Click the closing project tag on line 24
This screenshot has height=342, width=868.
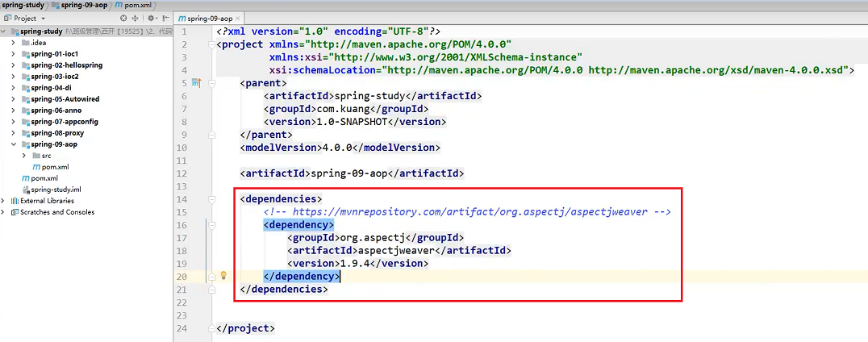[x=246, y=328]
